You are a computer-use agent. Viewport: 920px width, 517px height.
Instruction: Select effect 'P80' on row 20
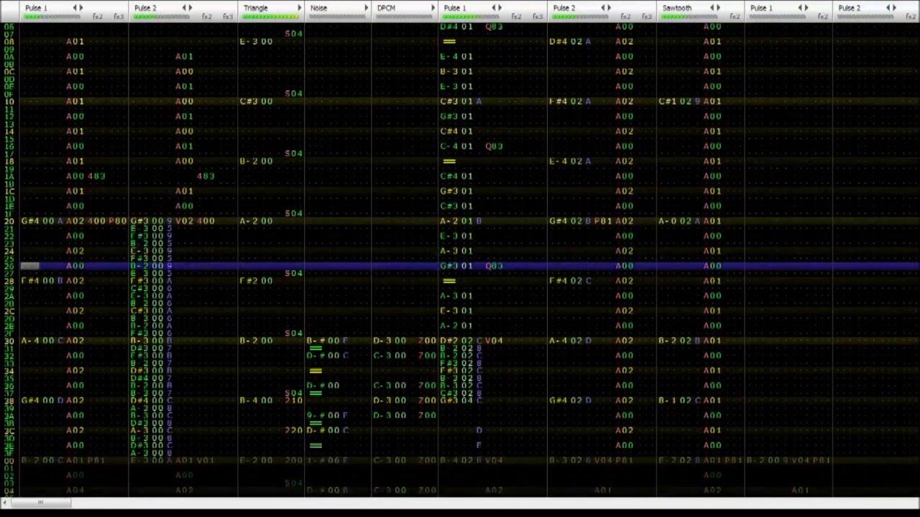pyautogui.click(x=117, y=221)
